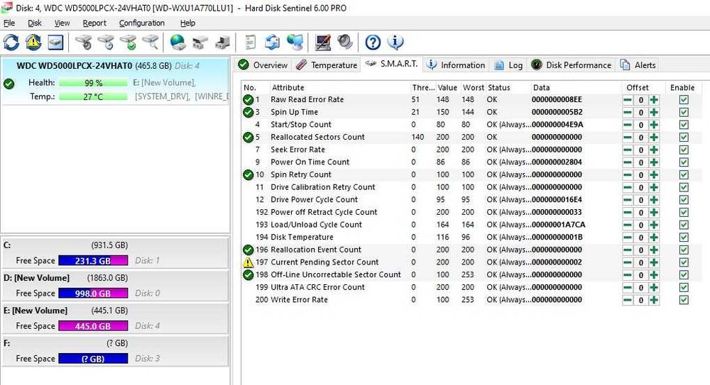This screenshot has height=385, width=710.
Task: Select the WDC WD5000LPCX-24VHAT0 disk entry
Action: pyautogui.click(x=116, y=82)
